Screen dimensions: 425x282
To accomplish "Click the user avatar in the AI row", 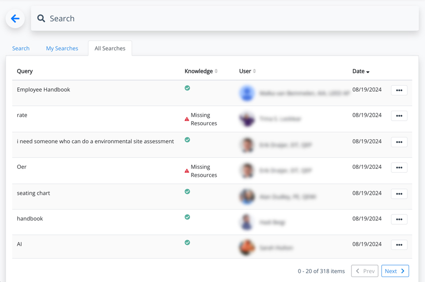I will click(x=246, y=247).
